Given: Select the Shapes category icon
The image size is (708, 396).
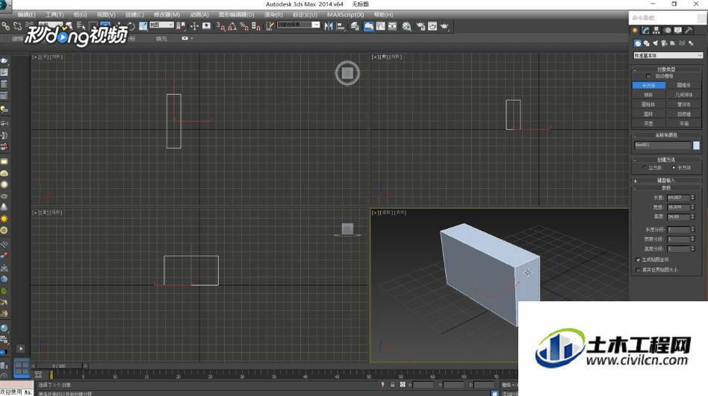Looking at the screenshot, I should pos(647,43).
